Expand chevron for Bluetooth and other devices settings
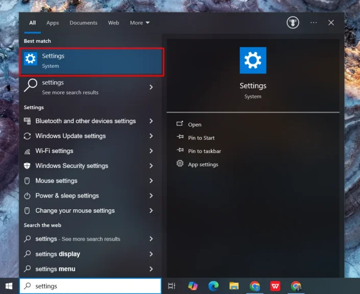Screen dimensions: 360x294 (x=151, y=121)
